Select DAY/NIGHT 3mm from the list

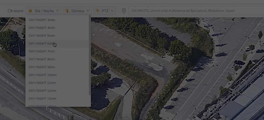point(42,20)
